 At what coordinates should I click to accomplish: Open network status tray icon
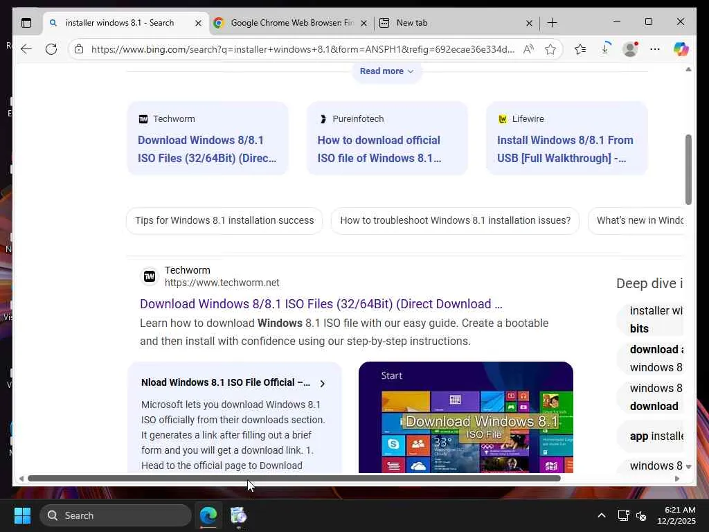pyautogui.click(x=624, y=515)
